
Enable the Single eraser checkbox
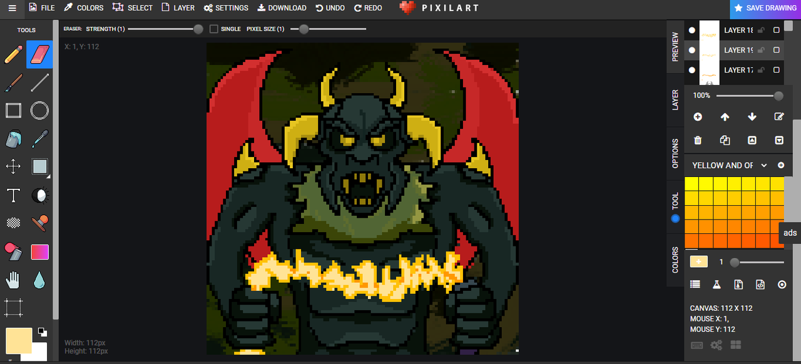click(x=214, y=29)
